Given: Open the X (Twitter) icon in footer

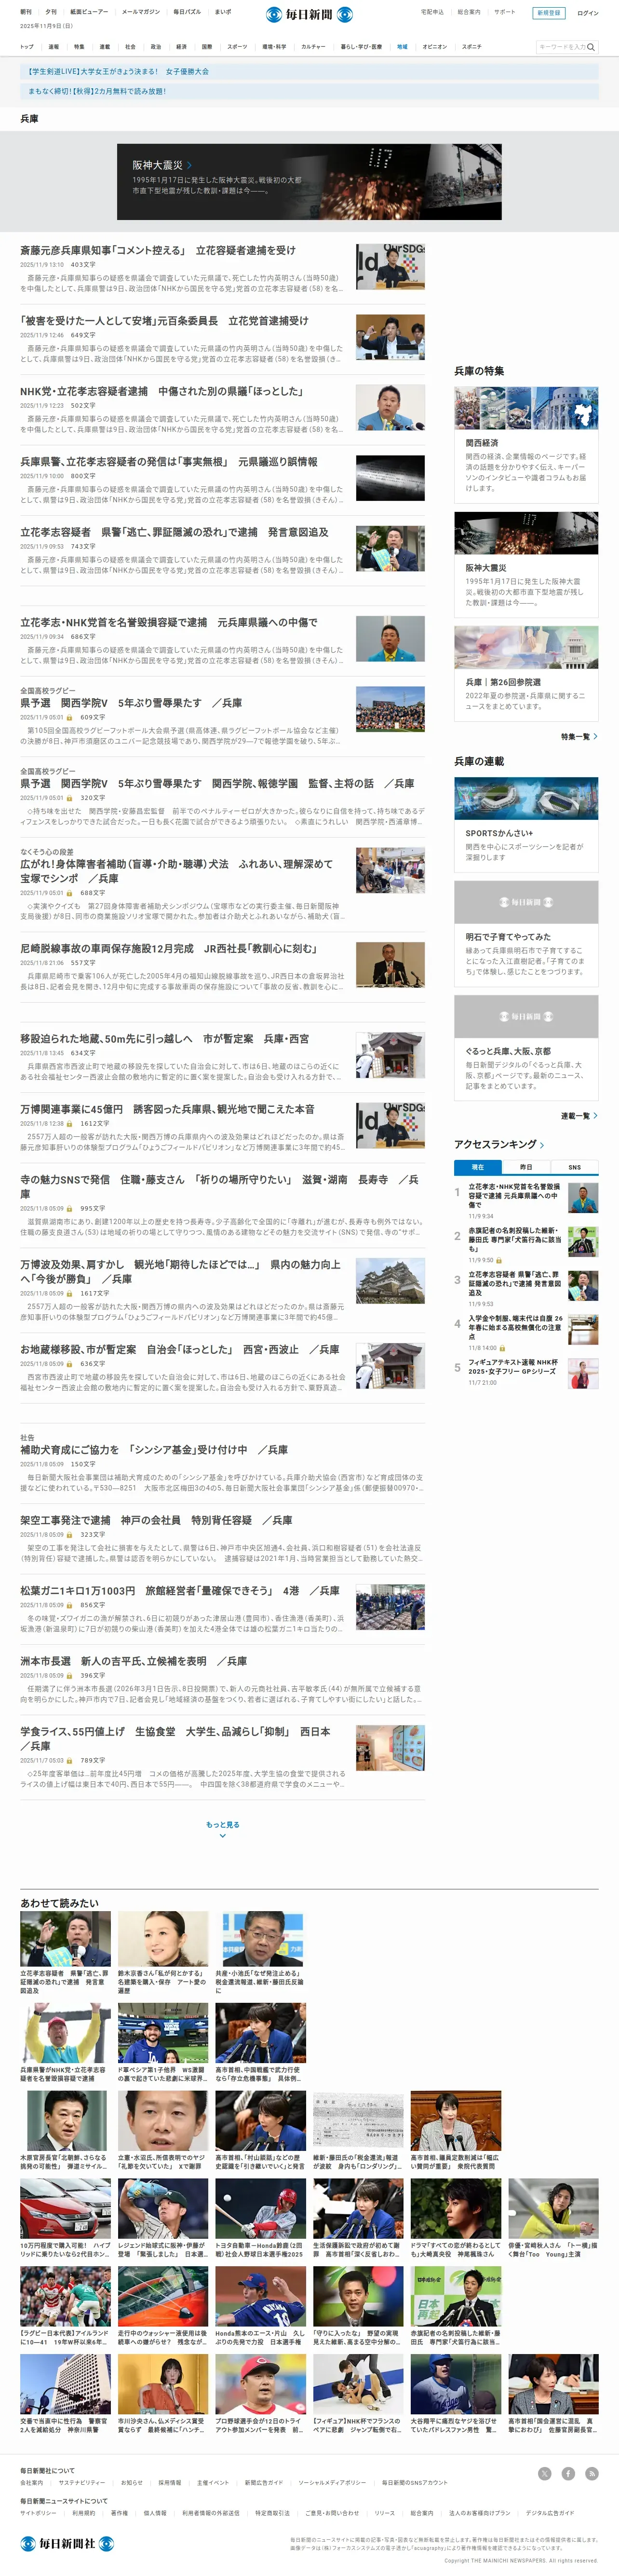Looking at the screenshot, I should pyautogui.click(x=544, y=2473).
